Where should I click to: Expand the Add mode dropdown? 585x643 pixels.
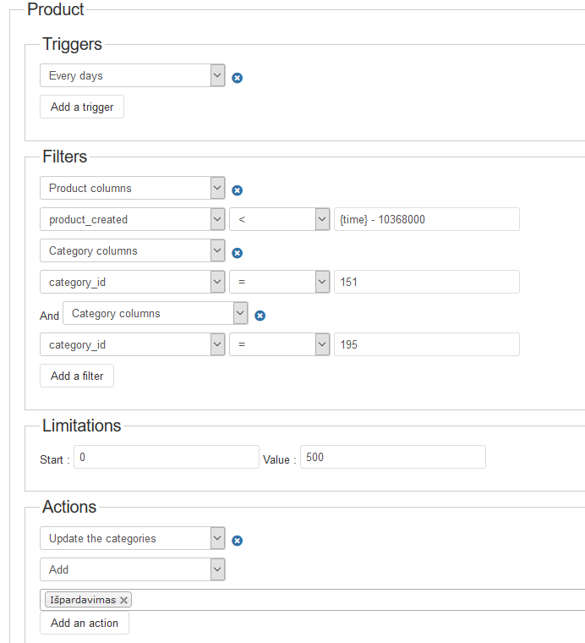pos(132,569)
